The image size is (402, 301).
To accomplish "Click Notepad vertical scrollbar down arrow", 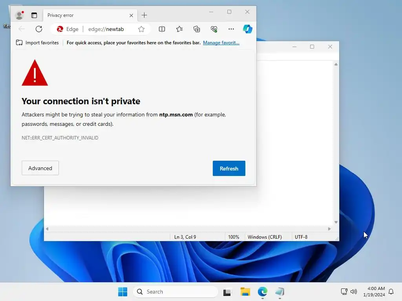I will point(336,222).
